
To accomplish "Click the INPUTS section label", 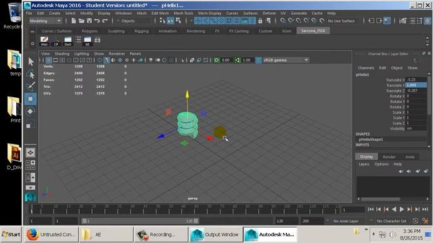I will tap(363, 144).
